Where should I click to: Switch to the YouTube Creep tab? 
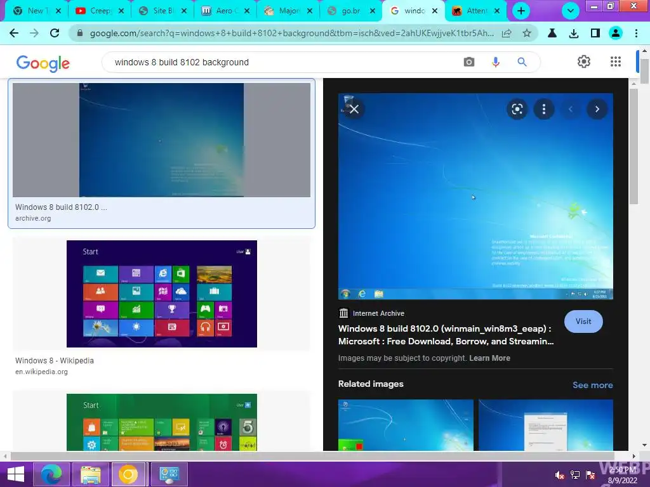click(x=98, y=11)
